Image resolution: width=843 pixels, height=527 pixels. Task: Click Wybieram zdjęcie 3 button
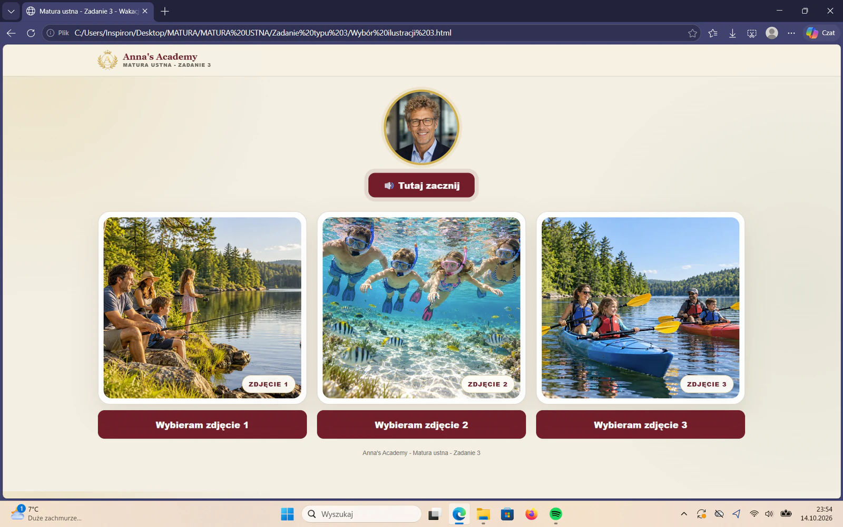[640, 425]
